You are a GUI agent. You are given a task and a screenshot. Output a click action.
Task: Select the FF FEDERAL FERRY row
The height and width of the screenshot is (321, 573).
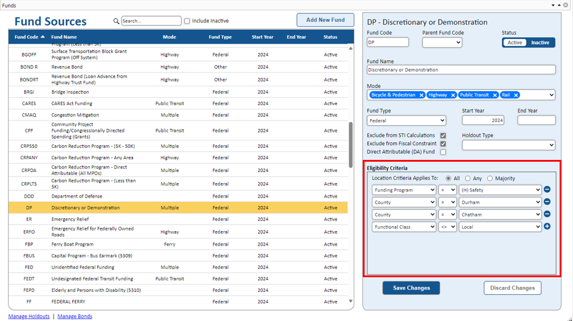click(x=178, y=302)
